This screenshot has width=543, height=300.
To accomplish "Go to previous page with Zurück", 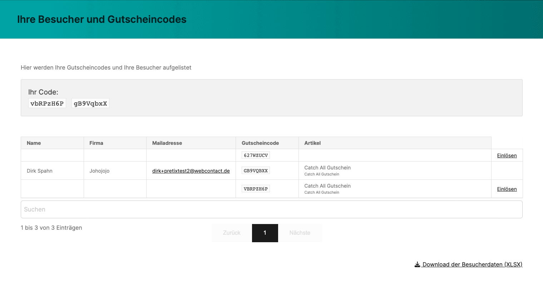I will (x=232, y=233).
